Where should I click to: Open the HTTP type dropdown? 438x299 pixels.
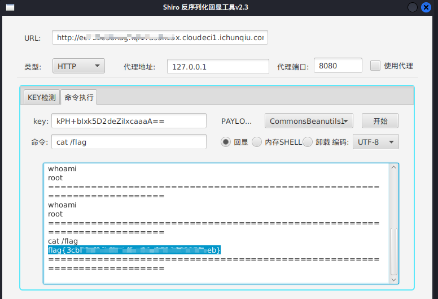click(78, 66)
